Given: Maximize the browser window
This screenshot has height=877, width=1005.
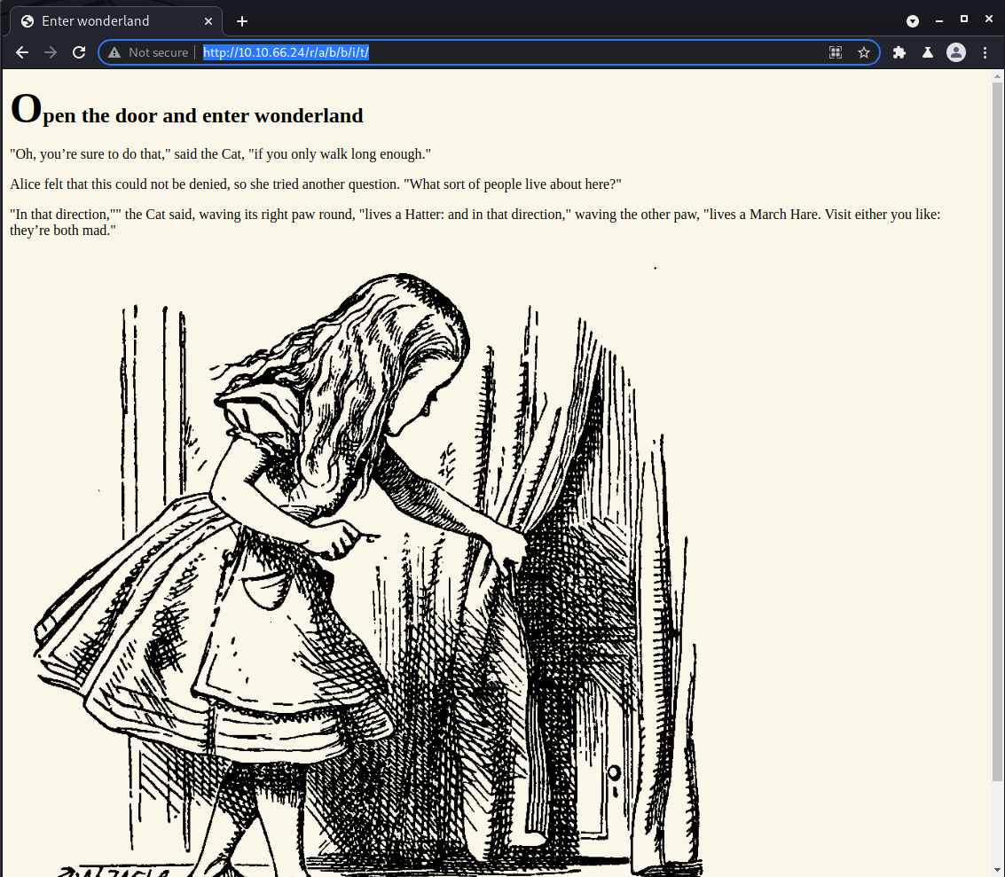Looking at the screenshot, I should point(963,20).
